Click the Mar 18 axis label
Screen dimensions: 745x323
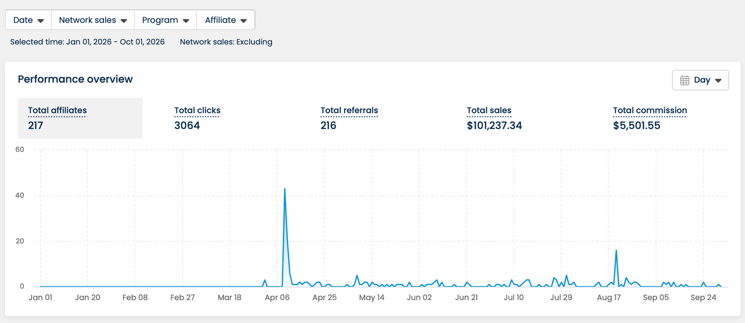click(230, 297)
